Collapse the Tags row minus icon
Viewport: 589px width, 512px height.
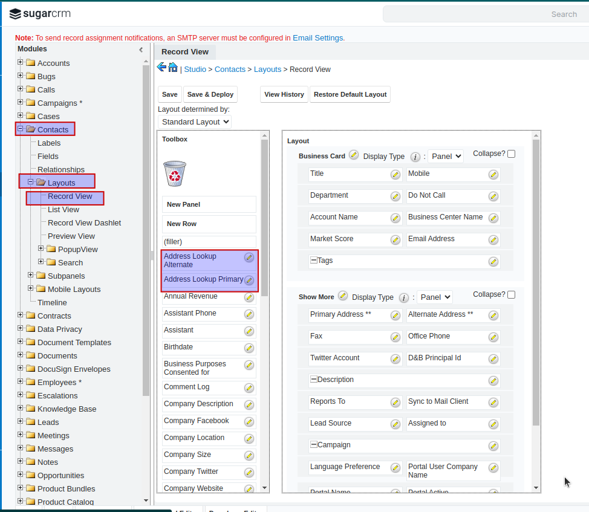[314, 261]
